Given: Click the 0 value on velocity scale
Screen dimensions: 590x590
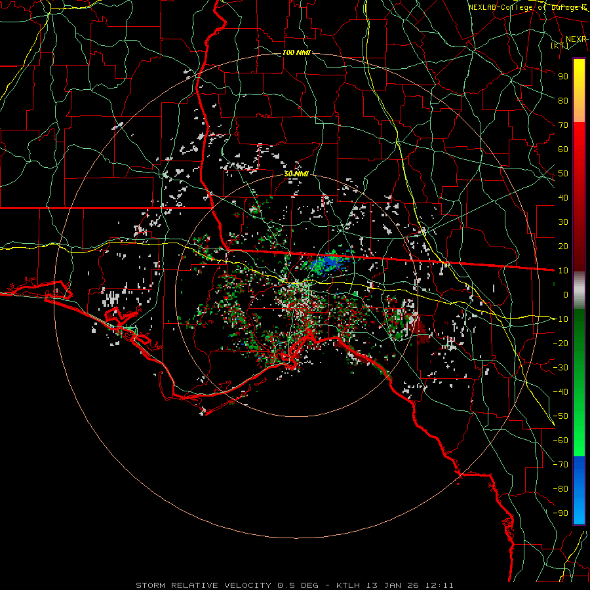Looking at the screenshot, I should pos(566,294).
